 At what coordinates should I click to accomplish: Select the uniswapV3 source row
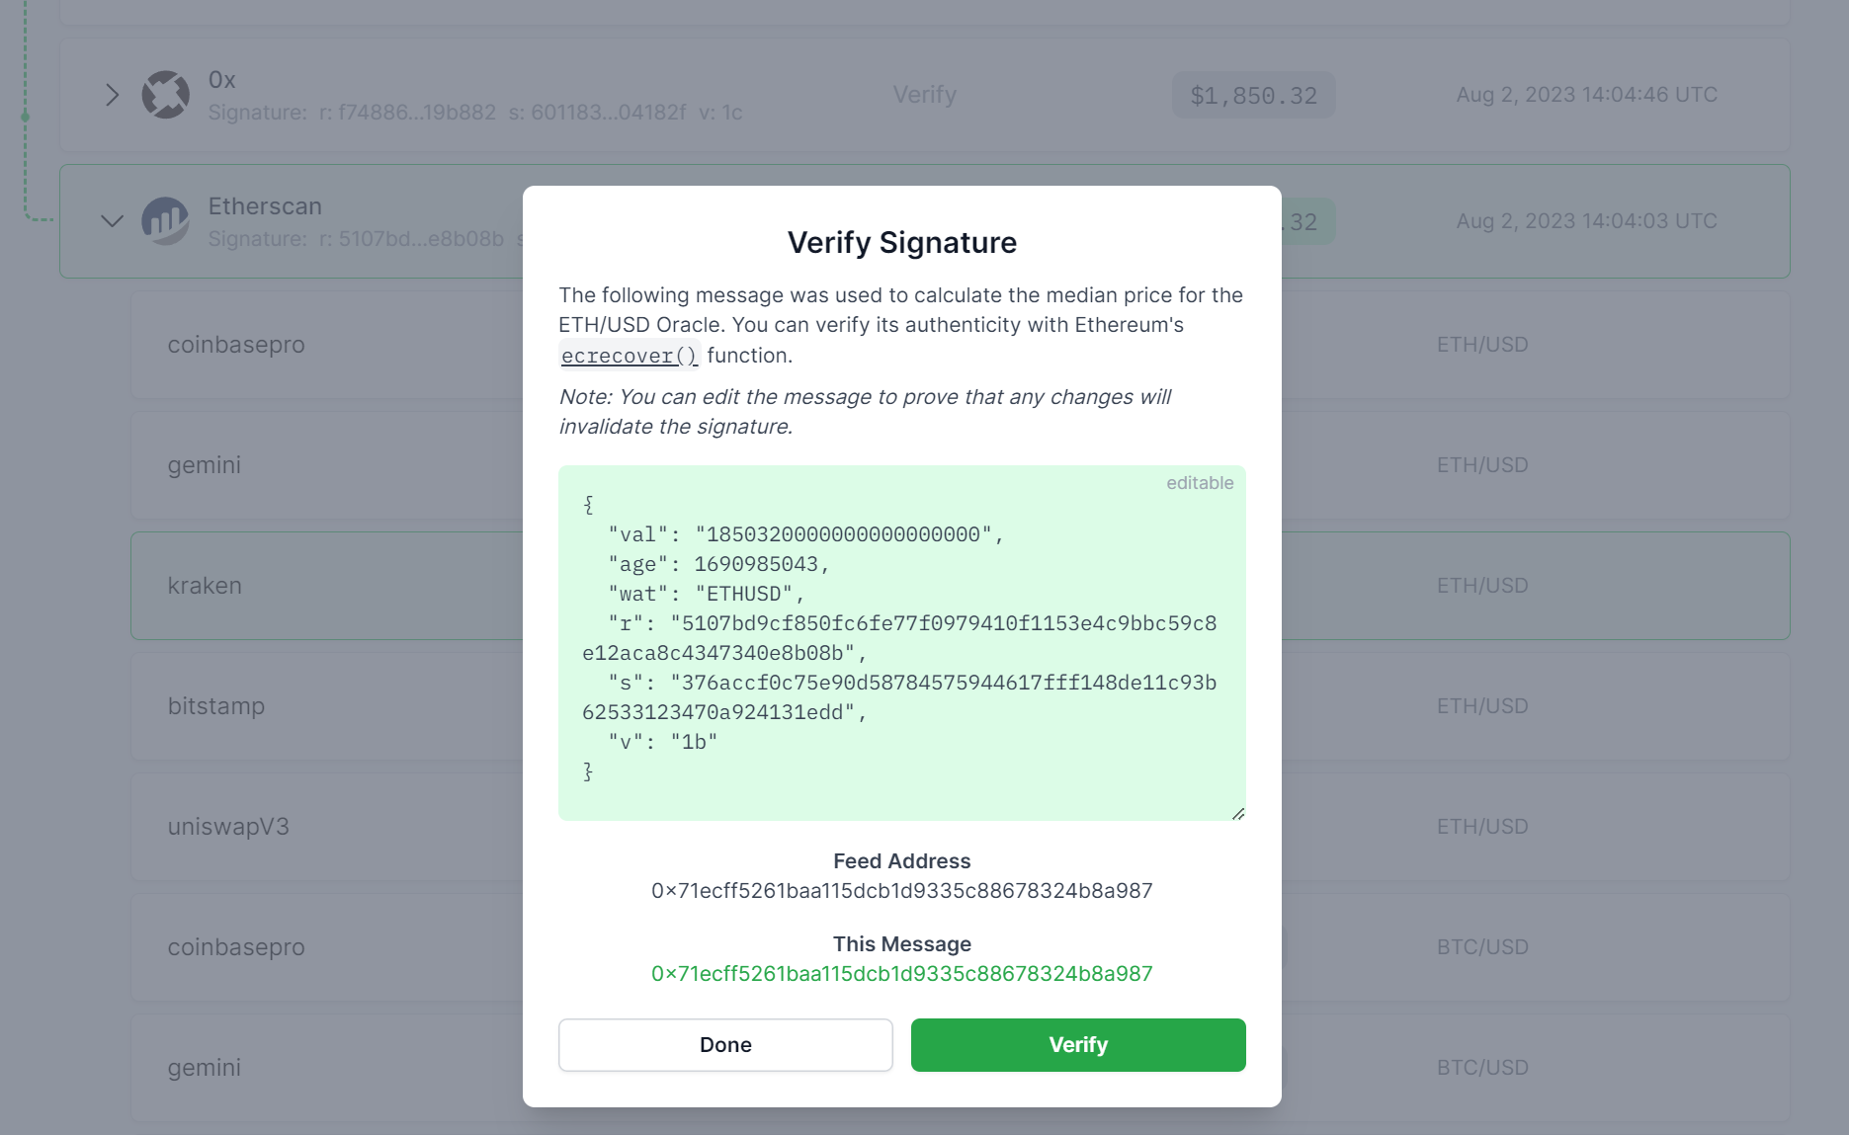[961, 827]
